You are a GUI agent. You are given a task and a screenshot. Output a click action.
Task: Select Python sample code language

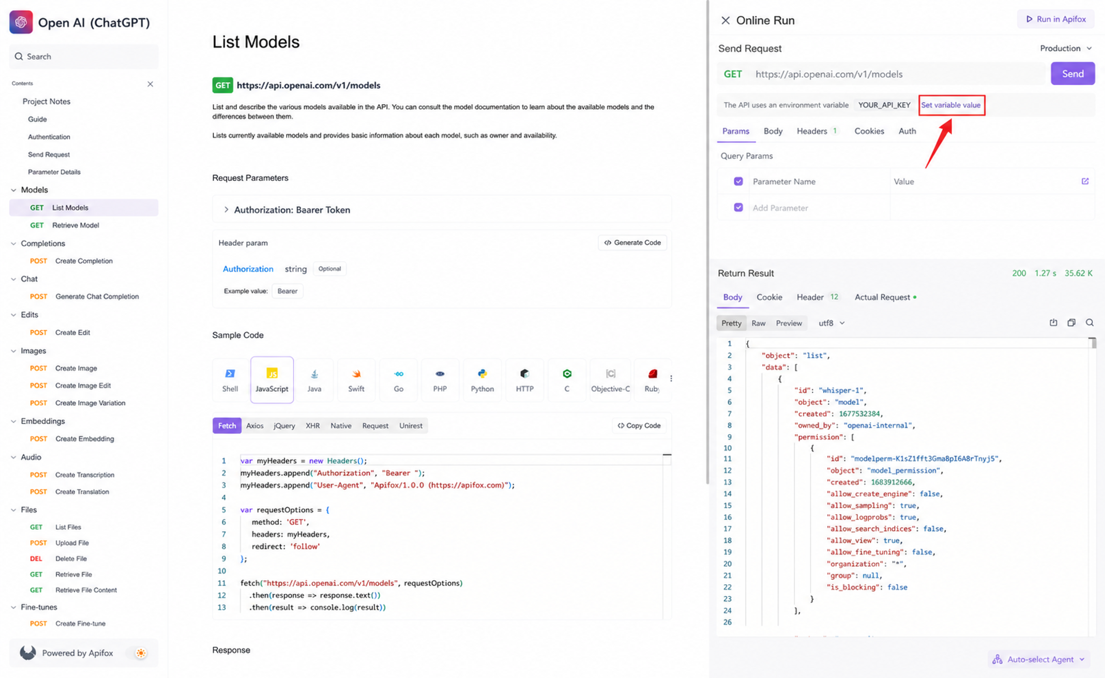coord(482,380)
